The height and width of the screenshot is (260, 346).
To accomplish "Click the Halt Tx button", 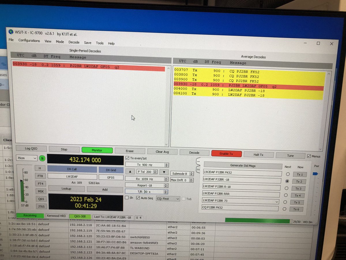I will [258, 155].
